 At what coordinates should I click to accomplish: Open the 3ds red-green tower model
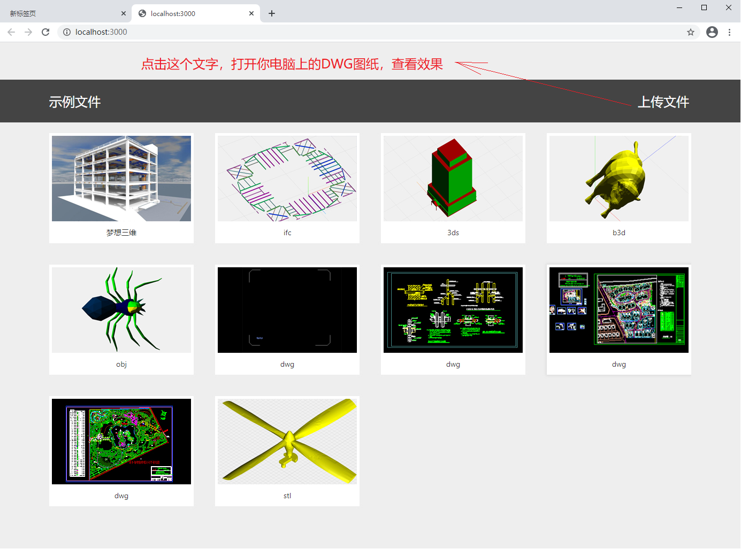[x=453, y=179]
